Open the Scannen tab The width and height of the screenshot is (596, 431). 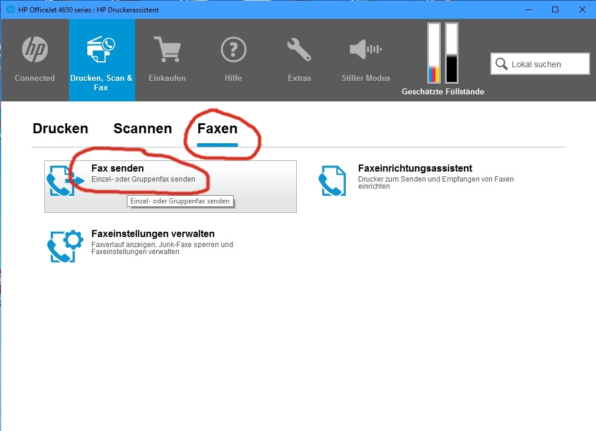pos(142,128)
